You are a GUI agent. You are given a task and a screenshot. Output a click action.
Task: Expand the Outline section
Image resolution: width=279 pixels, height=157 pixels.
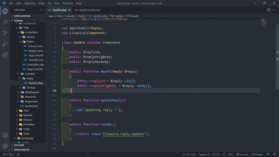tap(19, 145)
